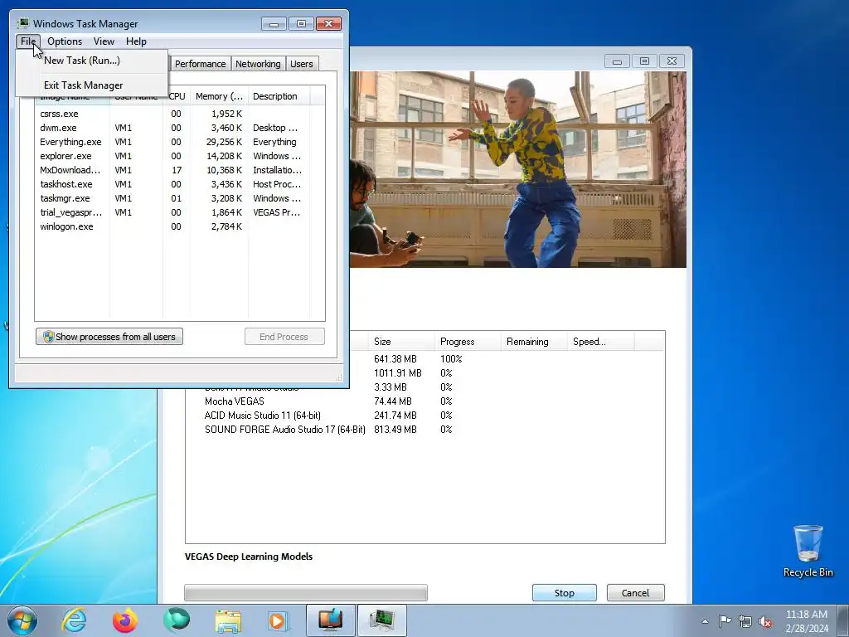Image resolution: width=849 pixels, height=637 pixels.
Task: Click the 1011.91 MB size value
Action: (397, 373)
